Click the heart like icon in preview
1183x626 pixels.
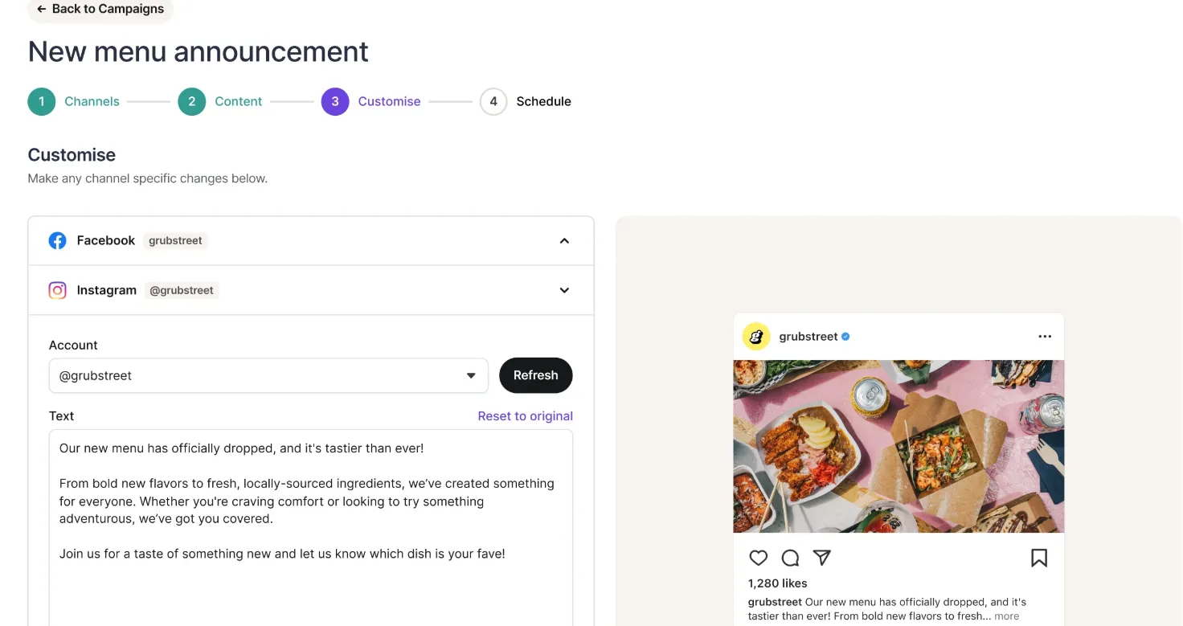click(758, 558)
